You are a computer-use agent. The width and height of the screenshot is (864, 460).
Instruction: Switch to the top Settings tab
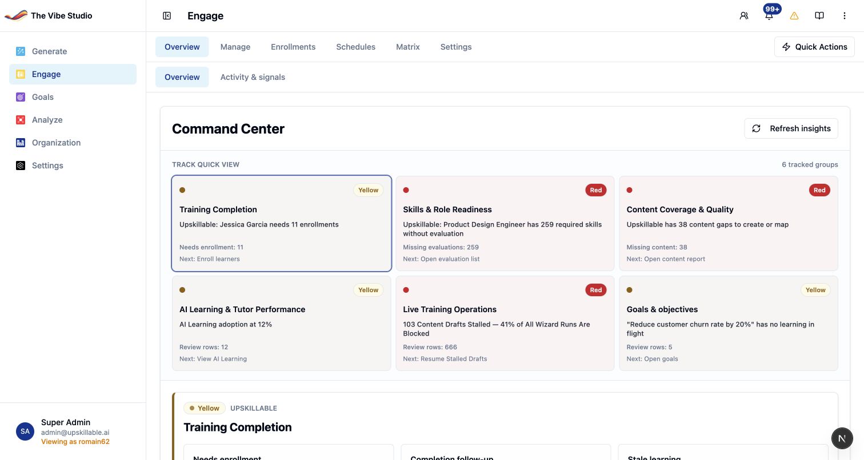pos(456,47)
